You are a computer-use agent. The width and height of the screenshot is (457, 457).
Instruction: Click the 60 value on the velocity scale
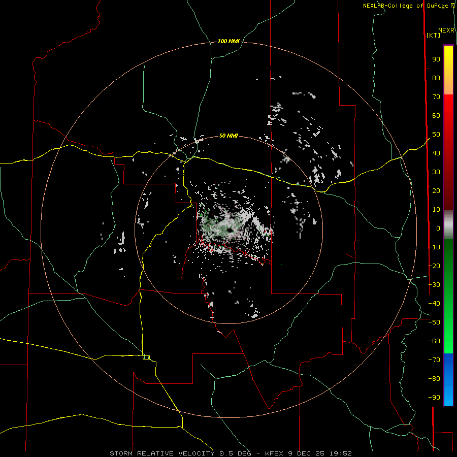[x=436, y=115]
